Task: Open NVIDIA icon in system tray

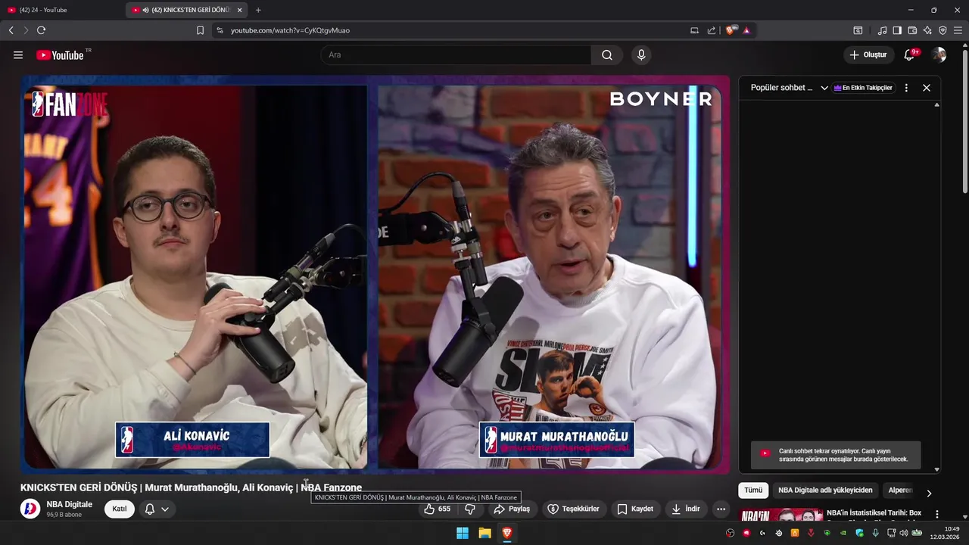Action: 843,533
